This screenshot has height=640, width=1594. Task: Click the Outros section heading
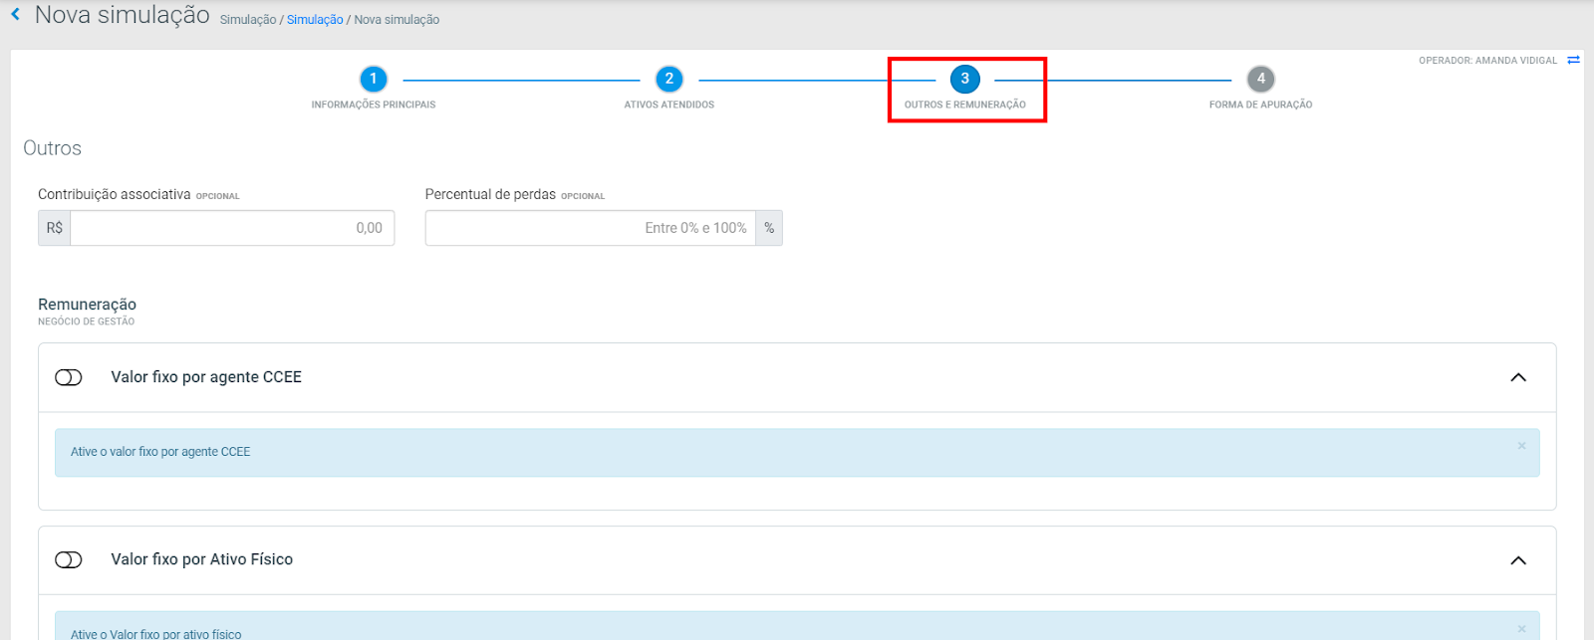[53, 148]
